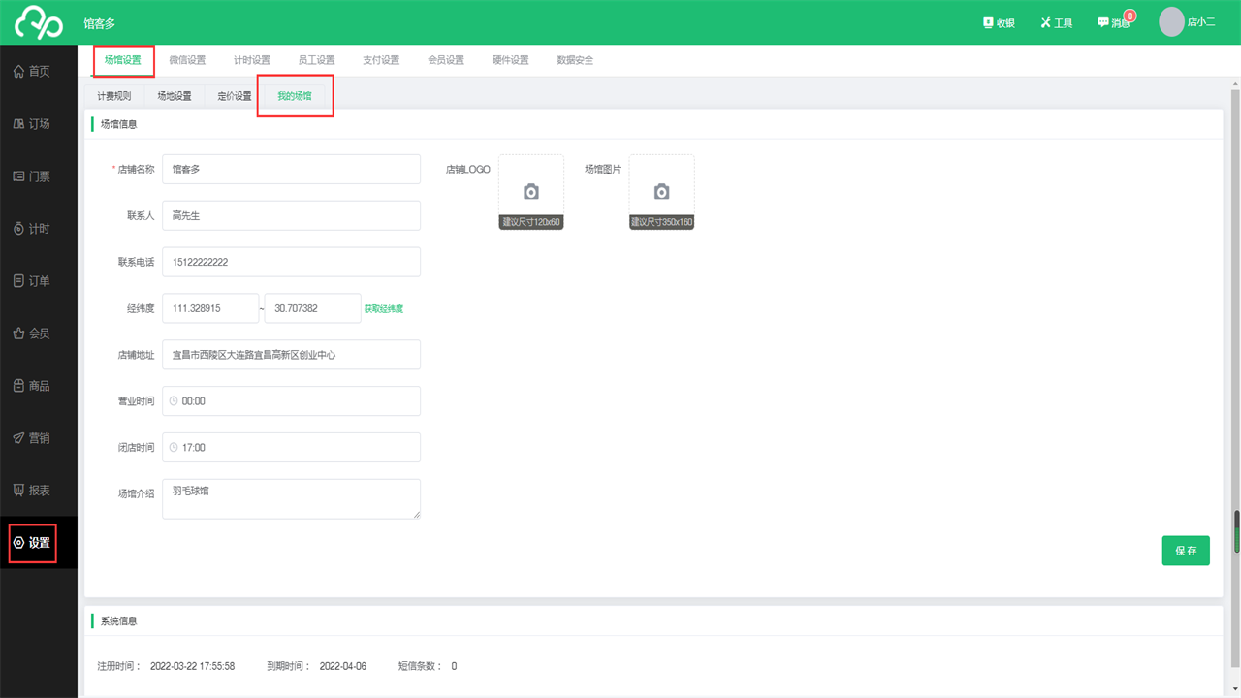The height and width of the screenshot is (698, 1241).
Task: Open the 营业时间 time picker
Action: 291,401
